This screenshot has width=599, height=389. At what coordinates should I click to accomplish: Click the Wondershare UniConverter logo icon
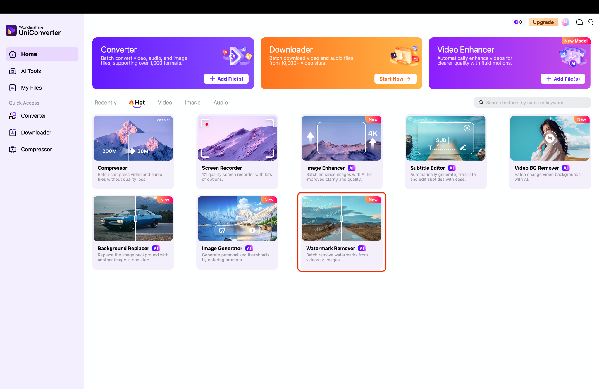pyautogui.click(x=11, y=30)
